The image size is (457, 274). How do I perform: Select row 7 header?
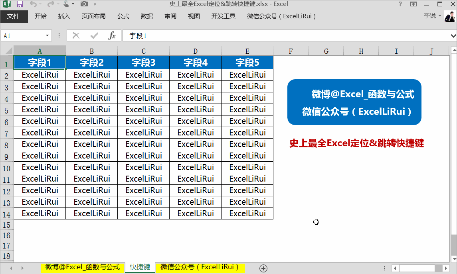point(7,133)
